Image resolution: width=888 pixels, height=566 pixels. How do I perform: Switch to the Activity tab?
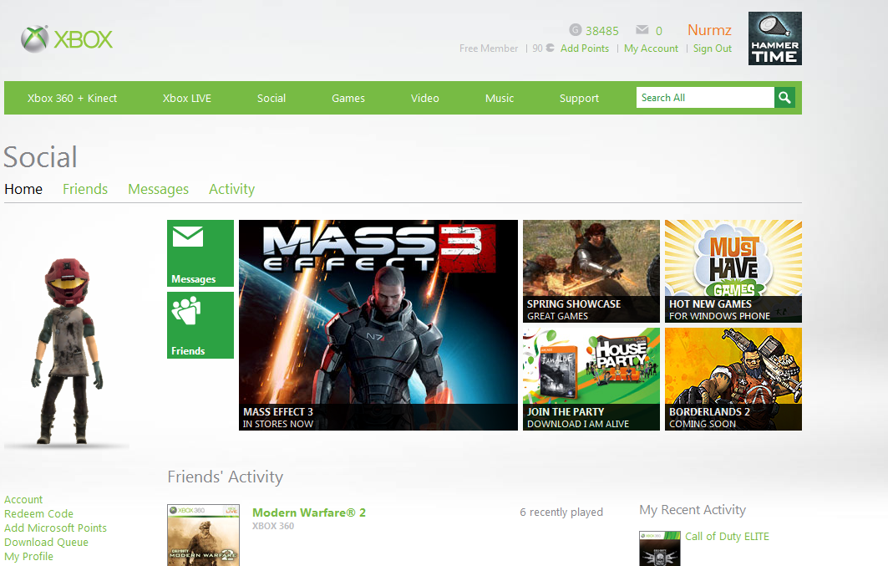click(231, 189)
